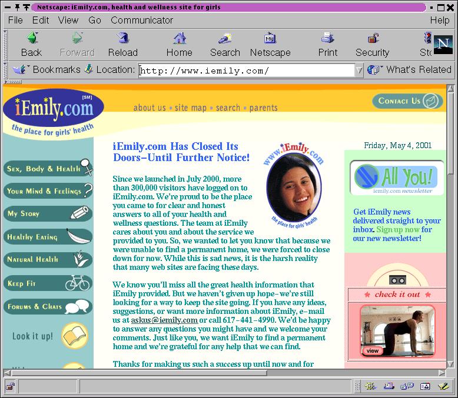Open the Keep Fit section
458x398 pixels.
pos(48,283)
